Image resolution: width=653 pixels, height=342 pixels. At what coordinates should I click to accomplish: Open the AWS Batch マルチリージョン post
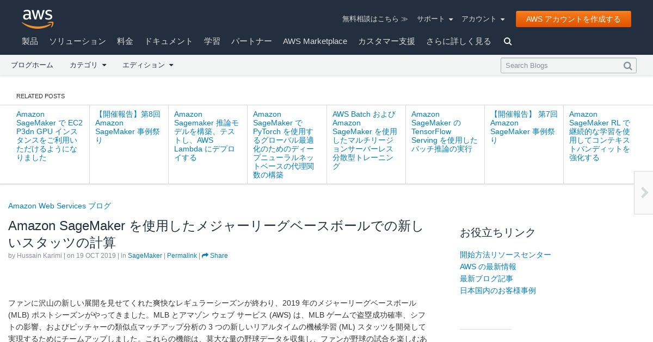[365, 140]
